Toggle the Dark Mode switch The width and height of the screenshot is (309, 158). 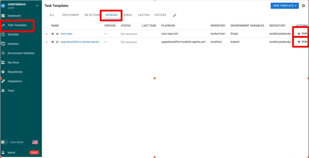[x=4, y=142]
